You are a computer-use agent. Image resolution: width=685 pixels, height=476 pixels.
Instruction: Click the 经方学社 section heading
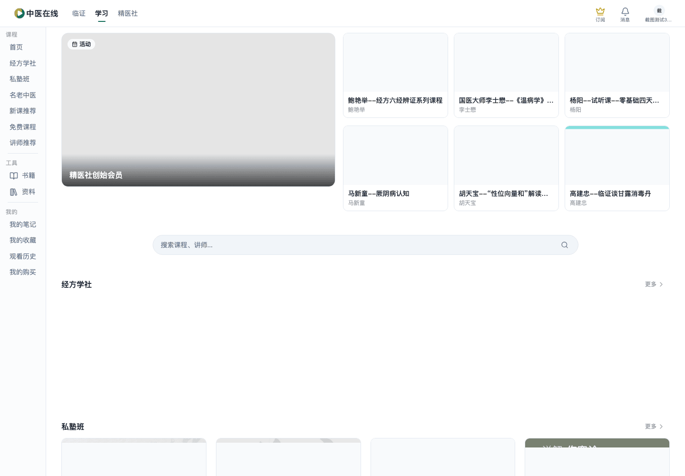point(77,284)
